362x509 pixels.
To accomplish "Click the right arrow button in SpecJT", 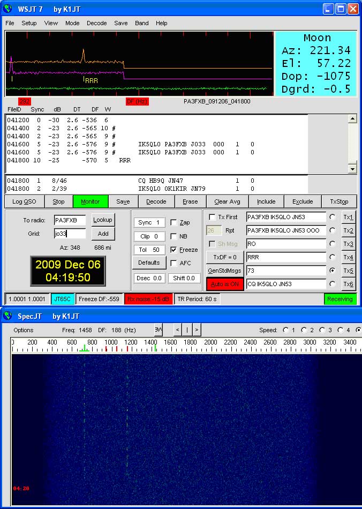I will (197, 330).
